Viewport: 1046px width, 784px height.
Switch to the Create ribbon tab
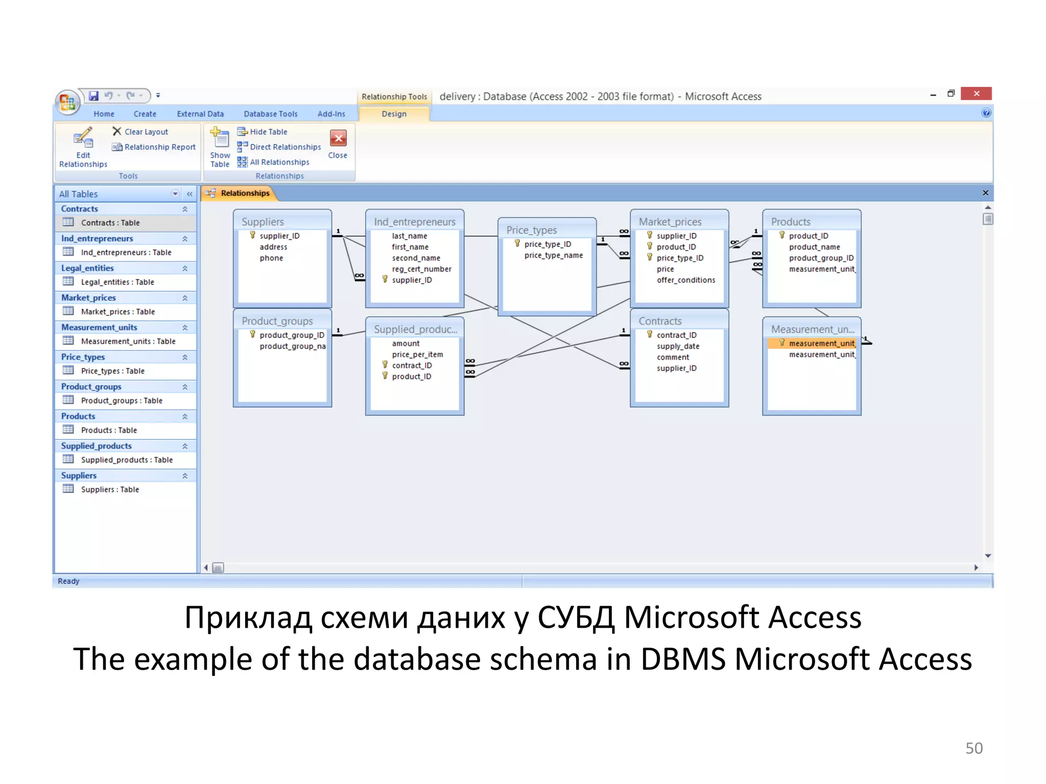[x=145, y=114]
